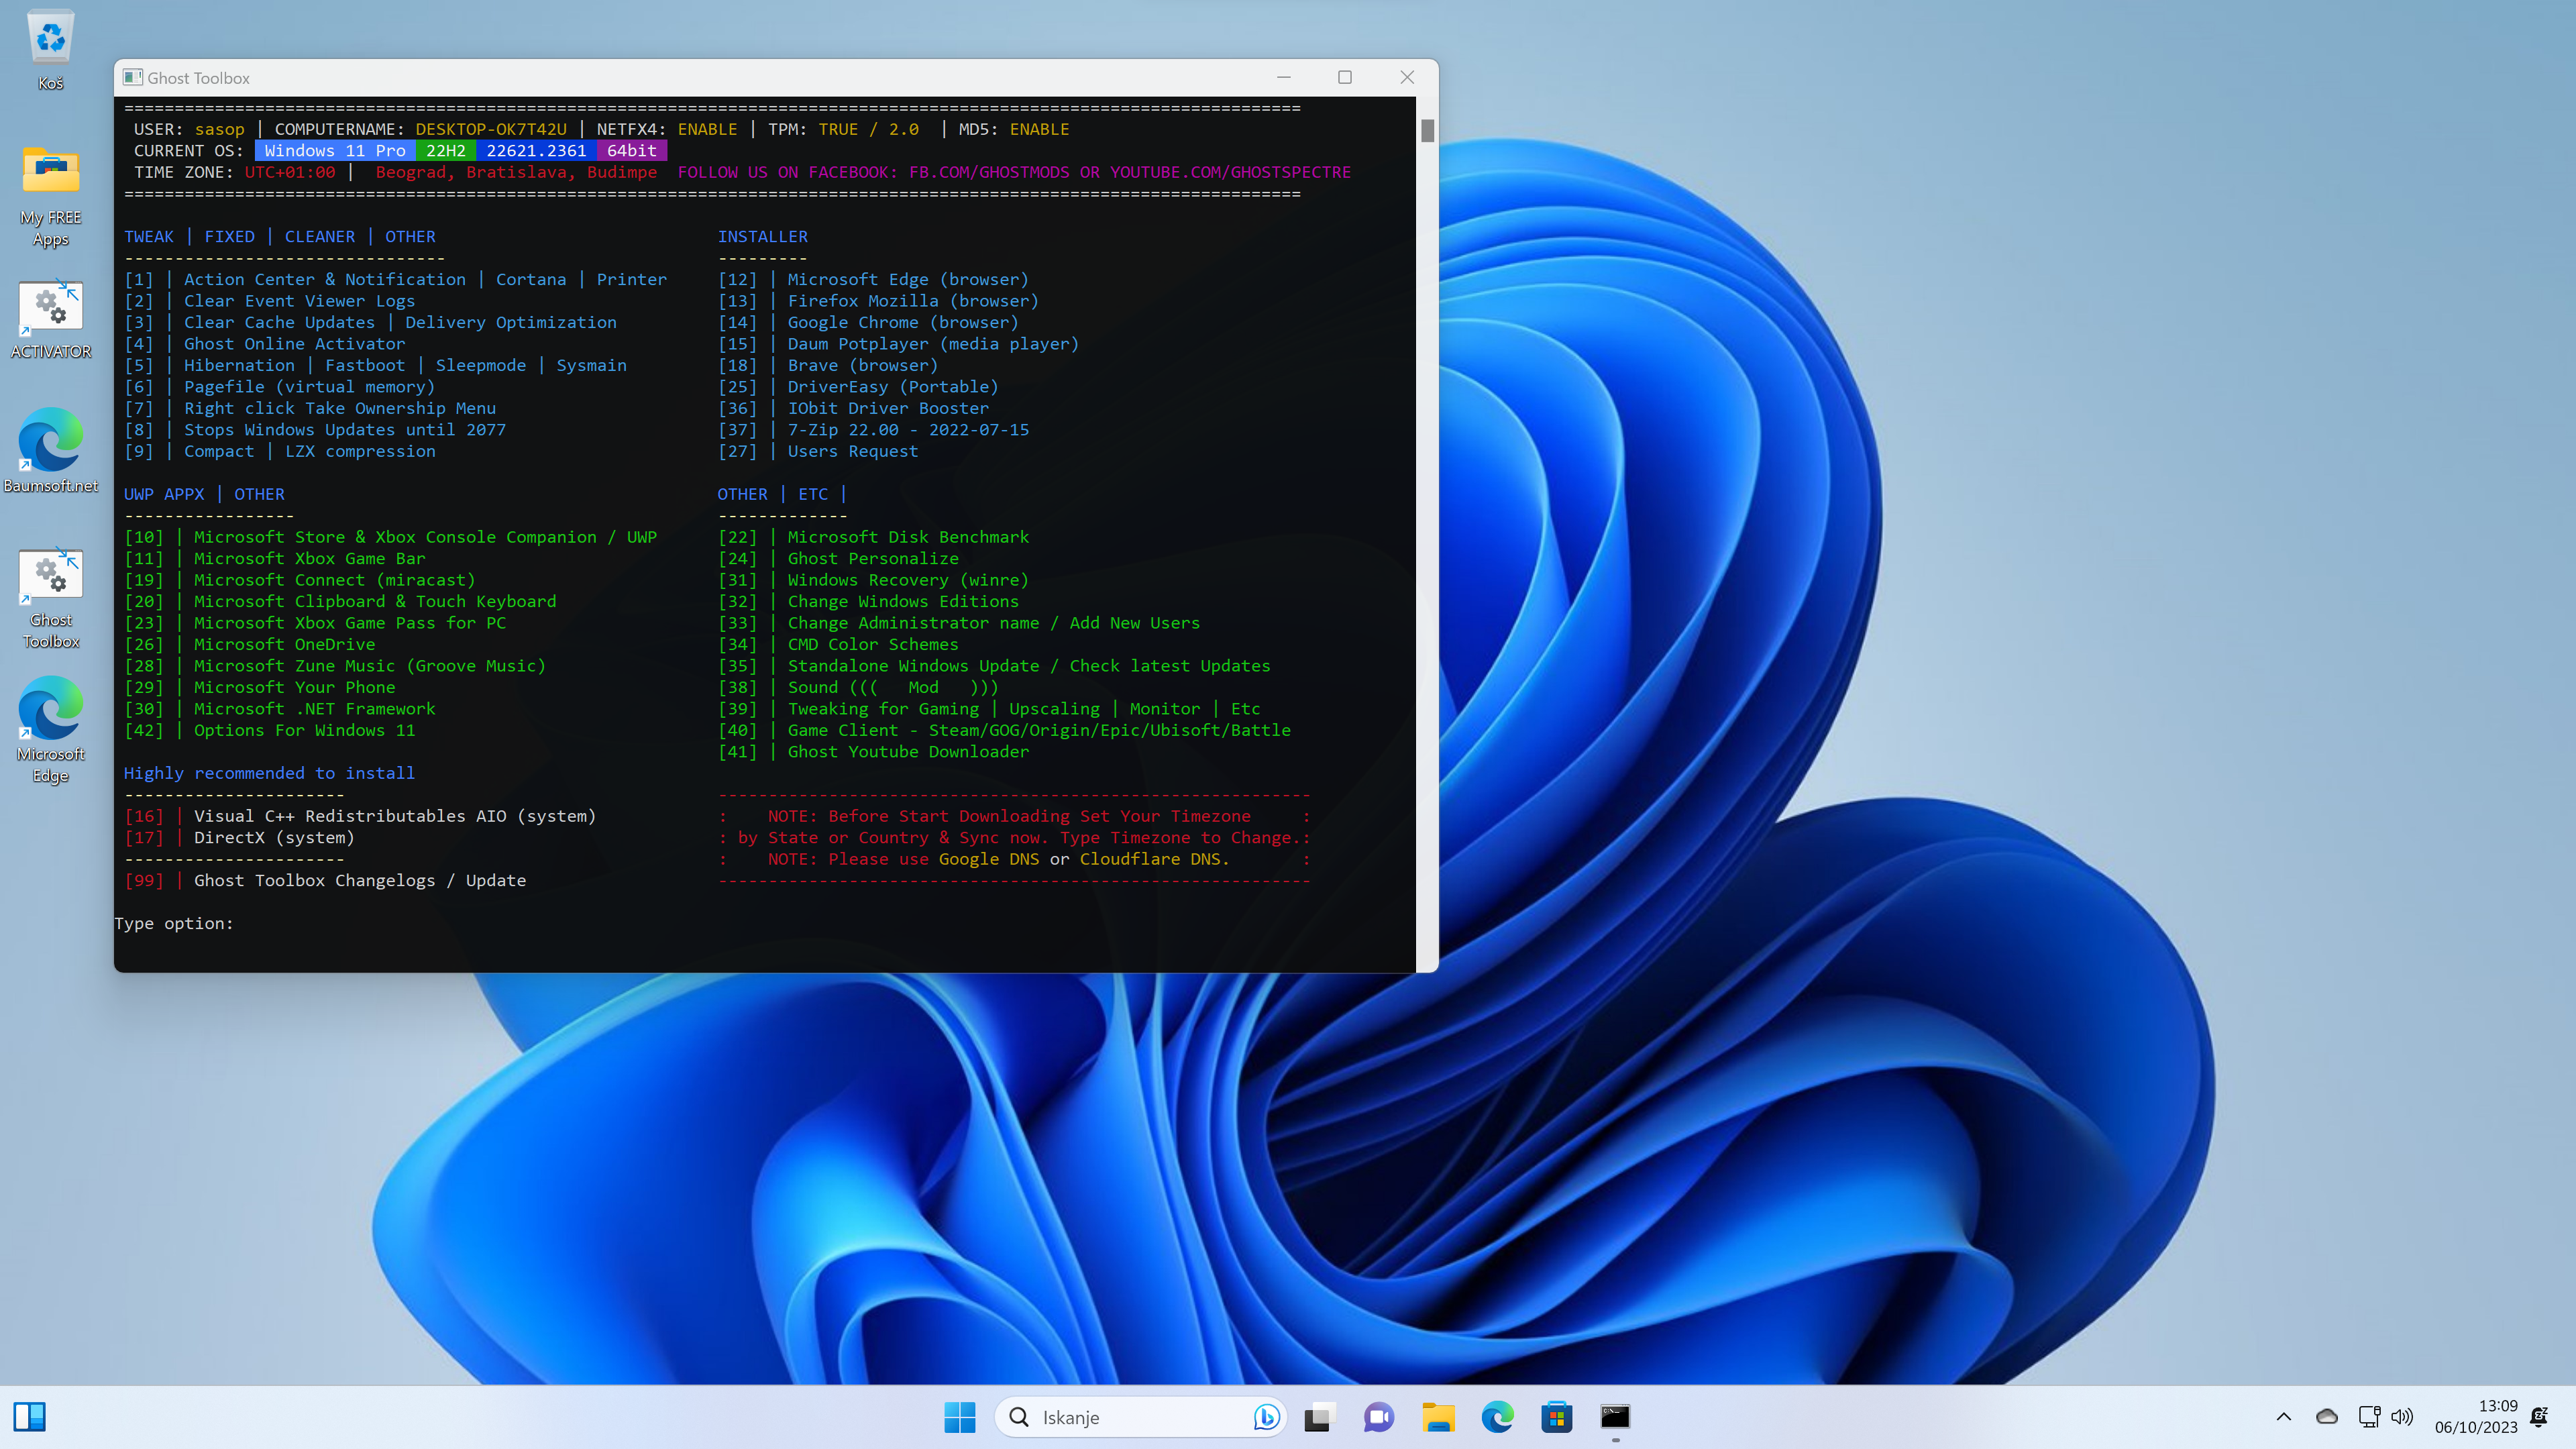Click option [99] Ghost Toolbox Changelogs / Update
Screen dimensions: 2576x1449
(x=325, y=880)
